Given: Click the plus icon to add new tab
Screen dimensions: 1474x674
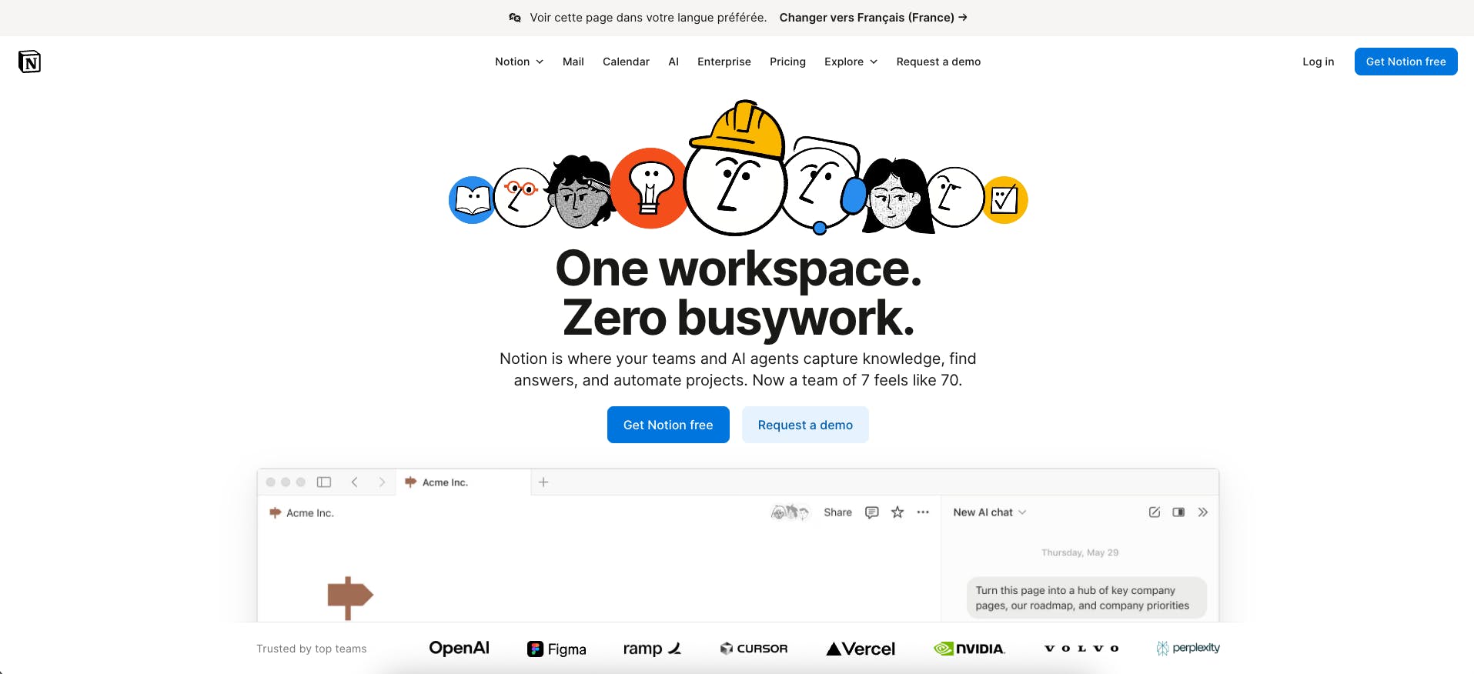Looking at the screenshot, I should pyautogui.click(x=543, y=482).
